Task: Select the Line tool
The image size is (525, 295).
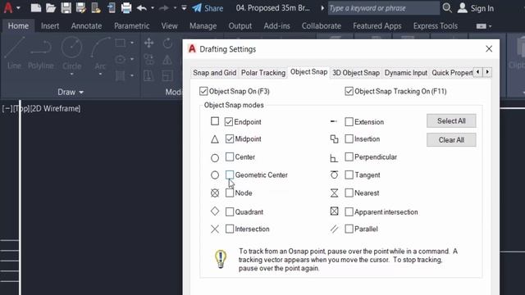Action: point(14,53)
